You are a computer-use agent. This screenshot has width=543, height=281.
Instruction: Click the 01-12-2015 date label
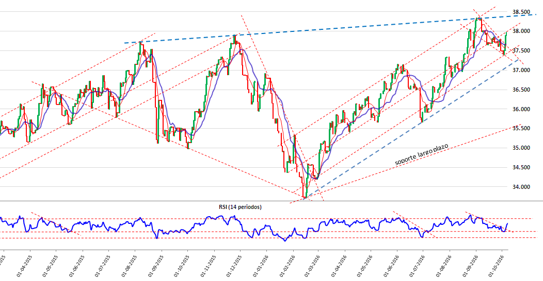pos(234,267)
